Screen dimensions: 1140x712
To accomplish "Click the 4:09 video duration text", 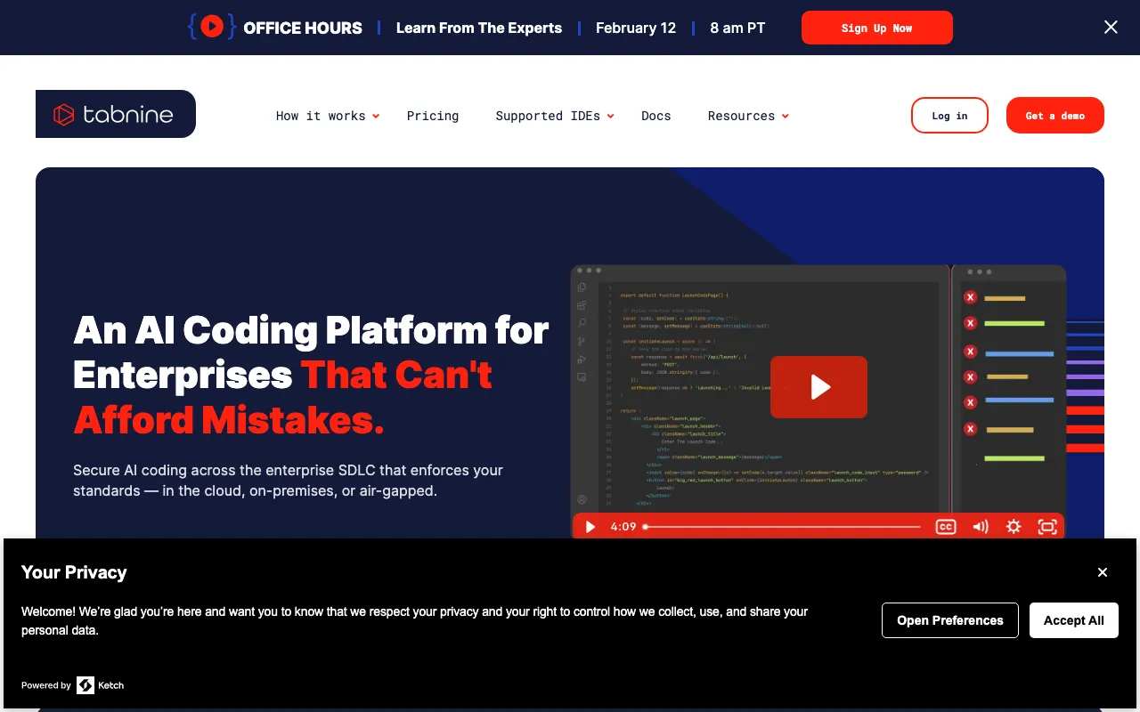I will point(623,527).
